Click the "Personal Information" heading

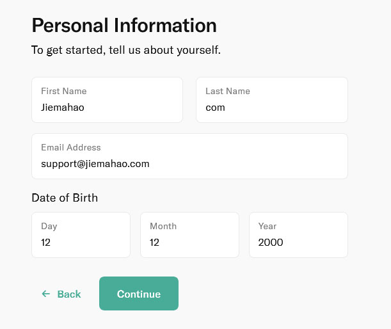[124, 26]
